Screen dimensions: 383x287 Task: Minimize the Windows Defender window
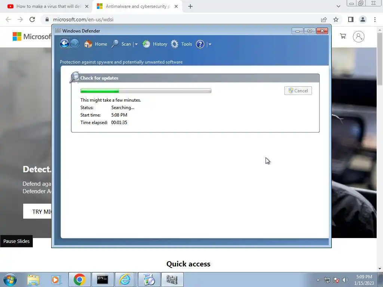(x=297, y=31)
